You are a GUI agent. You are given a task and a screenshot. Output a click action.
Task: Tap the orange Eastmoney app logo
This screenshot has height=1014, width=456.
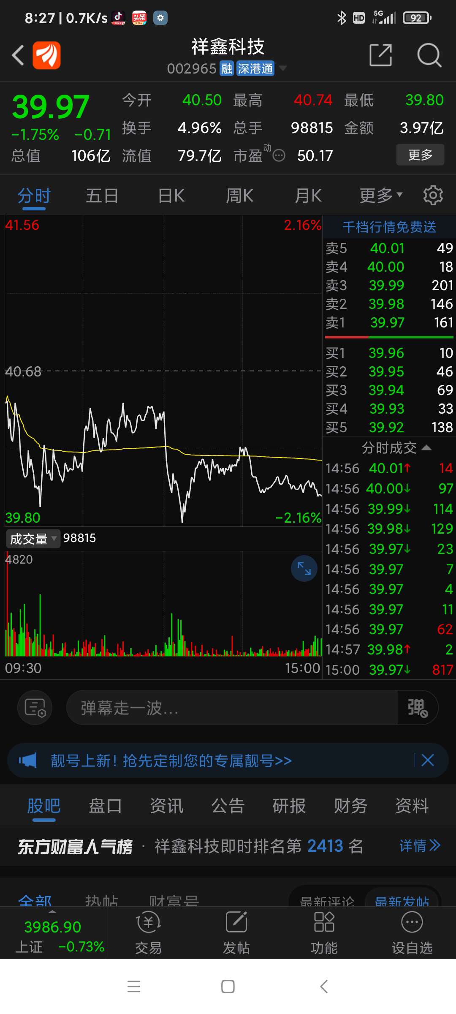46,55
